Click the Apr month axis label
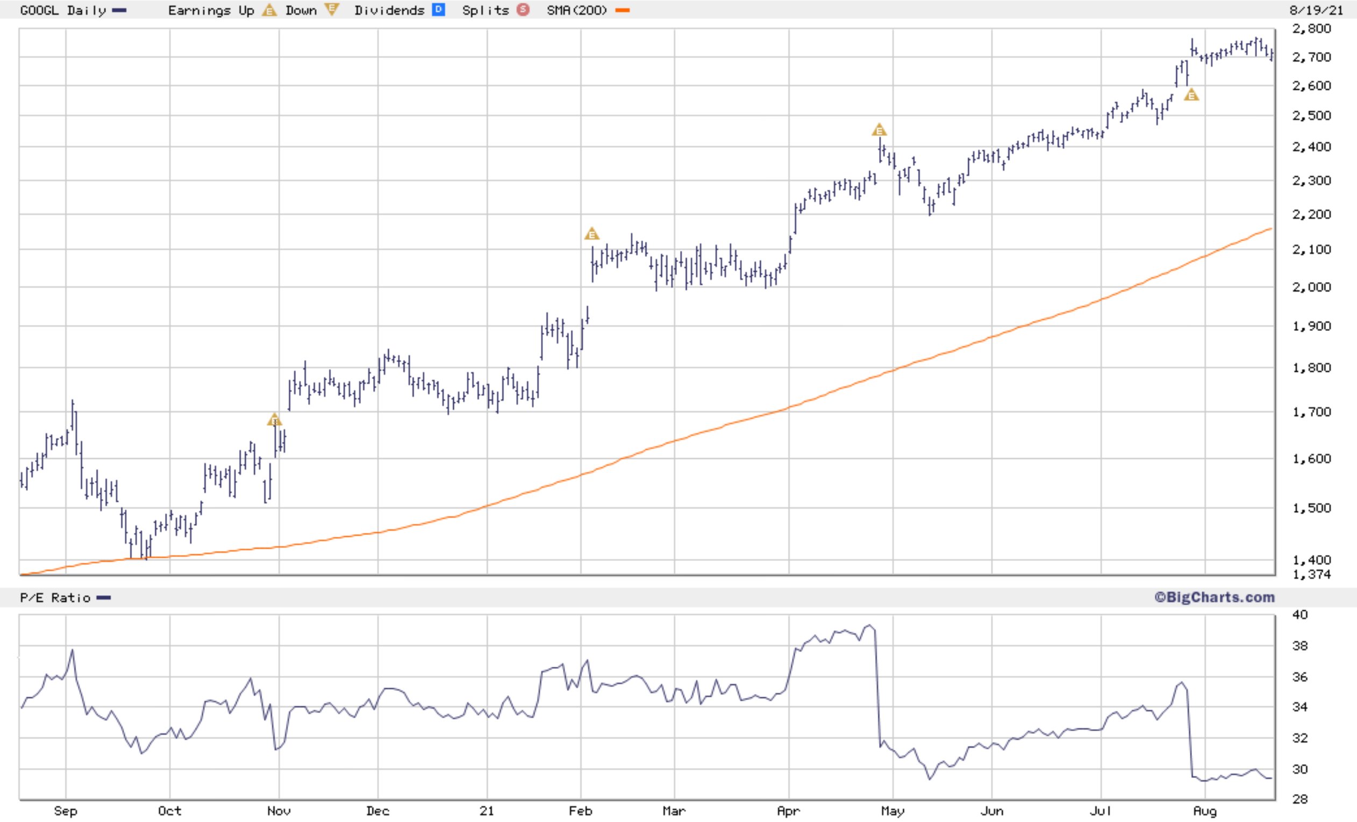Image resolution: width=1357 pixels, height=822 pixels. click(788, 811)
